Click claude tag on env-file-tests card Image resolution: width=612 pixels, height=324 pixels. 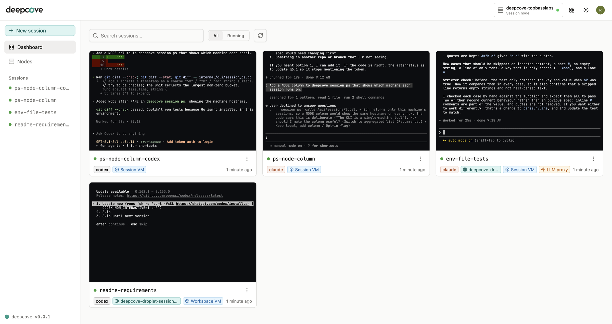click(449, 170)
